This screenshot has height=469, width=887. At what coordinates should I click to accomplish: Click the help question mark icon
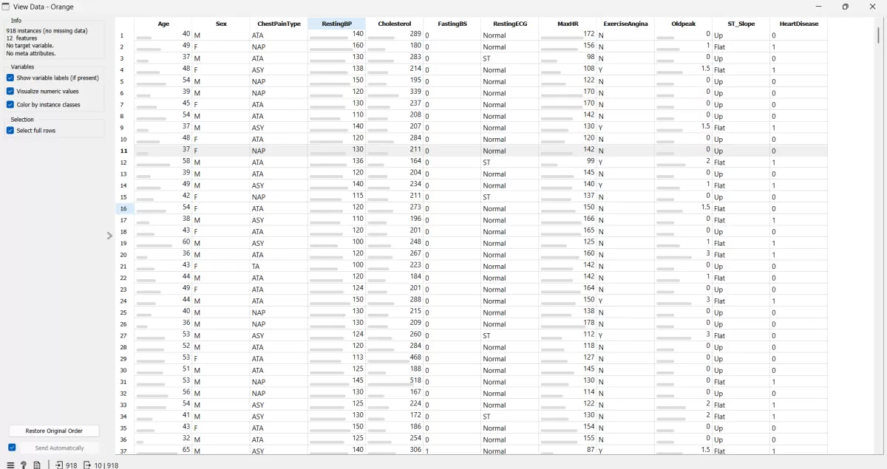[24, 465]
